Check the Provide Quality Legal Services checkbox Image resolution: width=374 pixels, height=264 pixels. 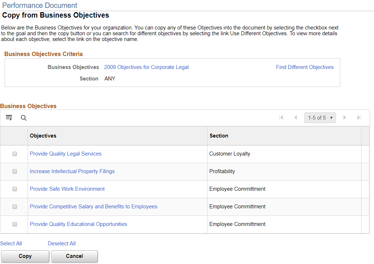(x=14, y=154)
